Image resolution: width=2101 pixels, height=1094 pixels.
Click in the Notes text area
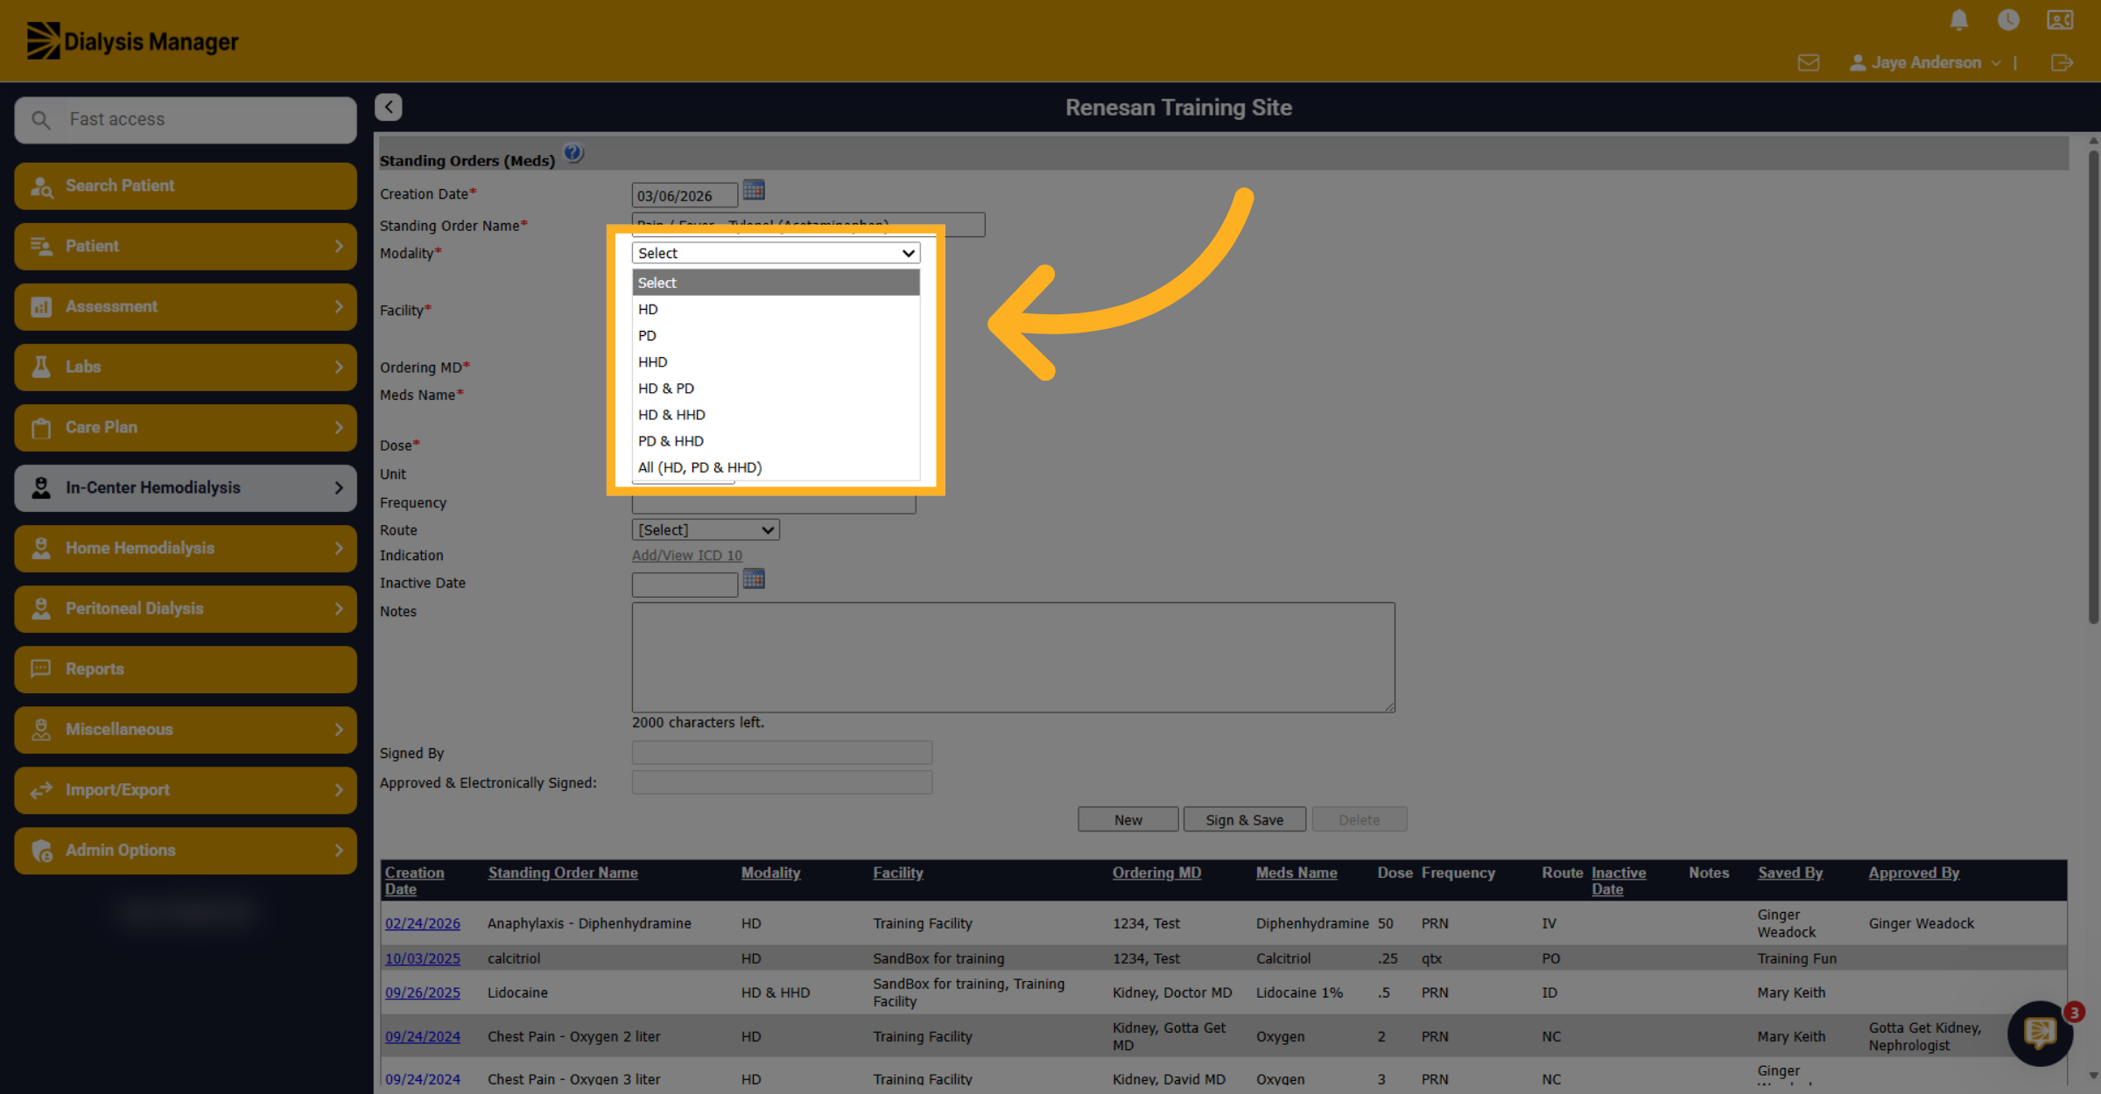[x=1013, y=656]
